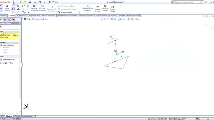Print the document using printer icon

(x=35, y=2)
